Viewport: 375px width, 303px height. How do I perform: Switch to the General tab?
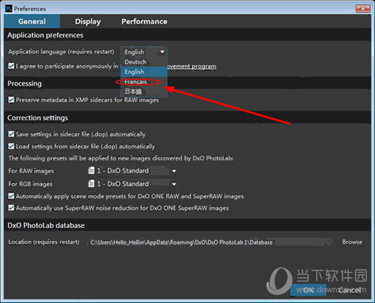[x=32, y=21]
